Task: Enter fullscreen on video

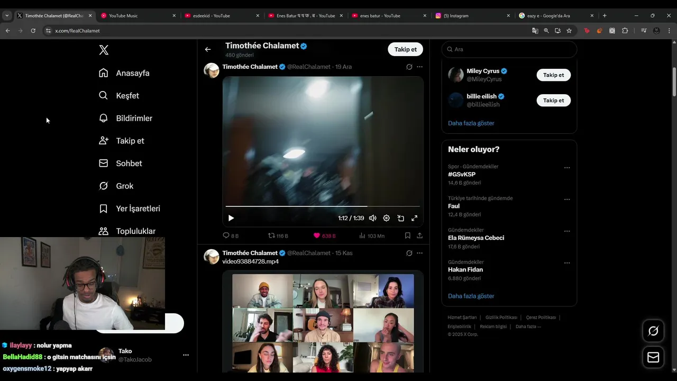Action: 414,218
